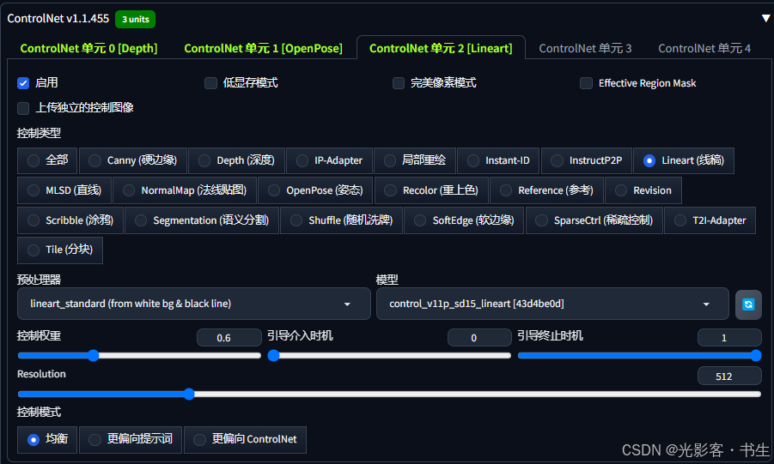Viewport: 774px width, 464px height.
Task: Click the Resolution value field 512
Action: coord(729,377)
